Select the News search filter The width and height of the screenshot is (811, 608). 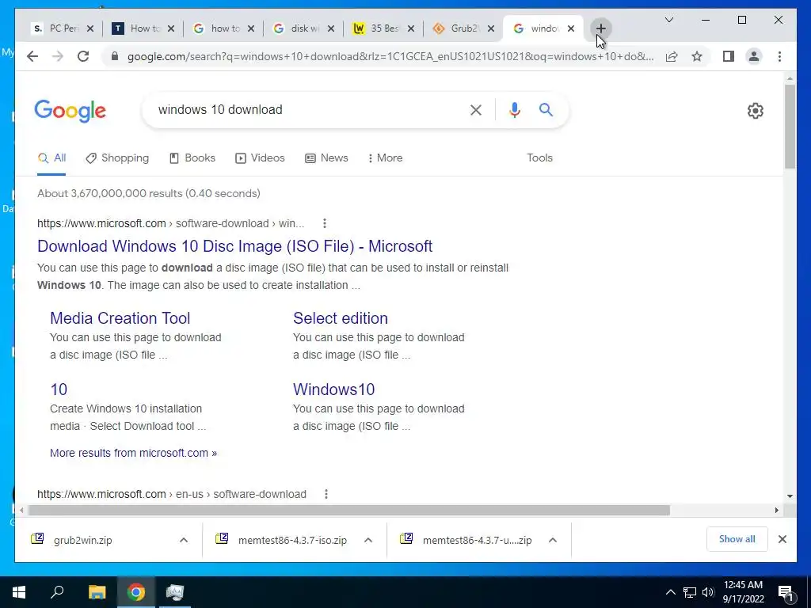point(326,158)
